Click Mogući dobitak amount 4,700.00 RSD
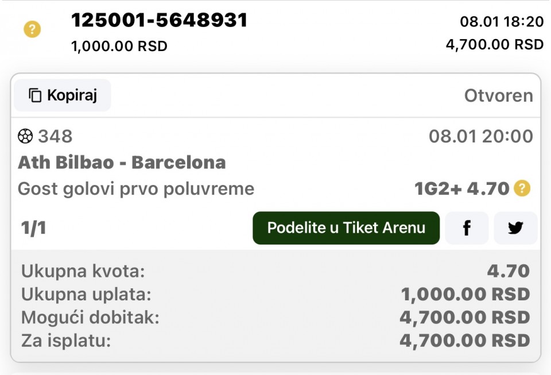This screenshot has width=551, height=375. [464, 317]
